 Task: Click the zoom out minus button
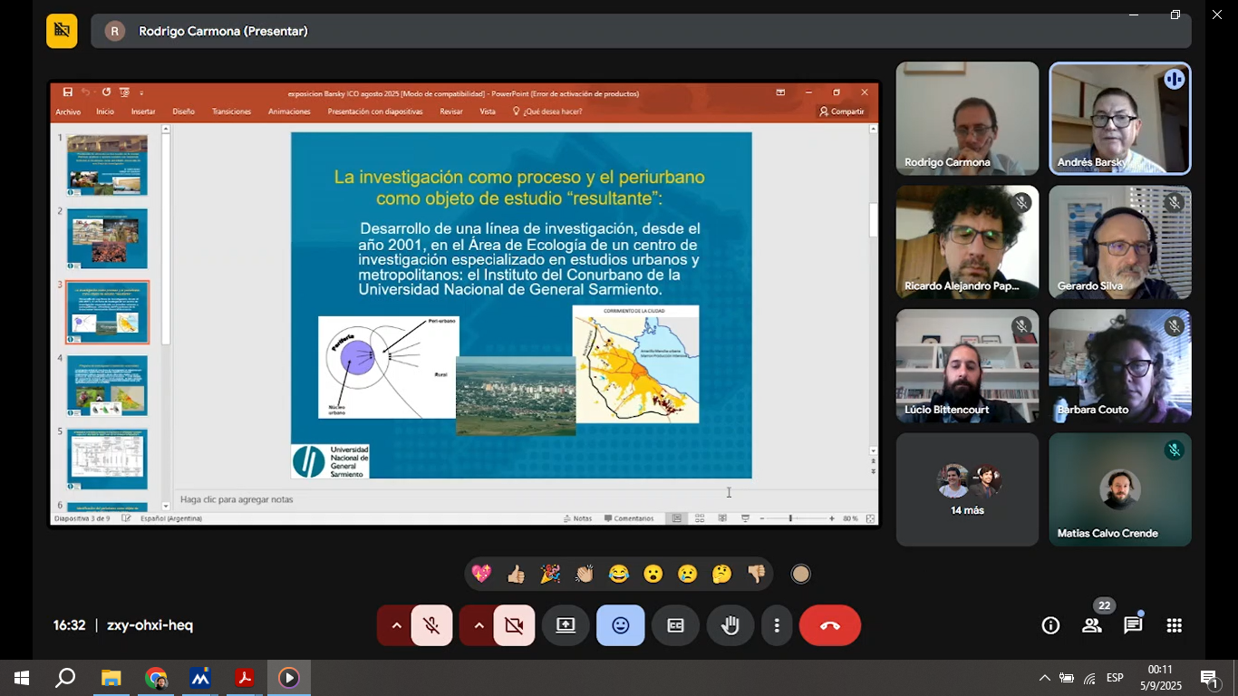click(x=762, y=518)
